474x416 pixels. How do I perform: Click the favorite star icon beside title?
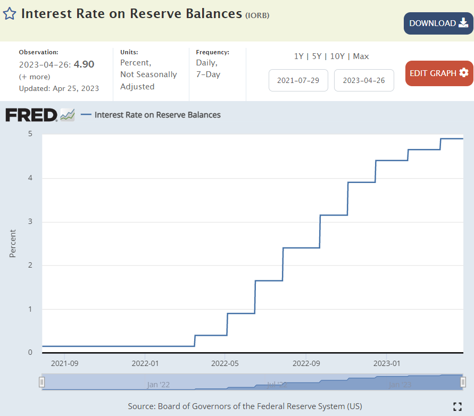10,14
